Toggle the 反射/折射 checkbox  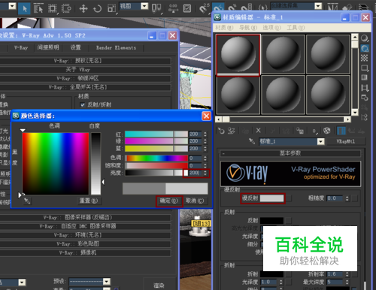click(x=83, y=105)
